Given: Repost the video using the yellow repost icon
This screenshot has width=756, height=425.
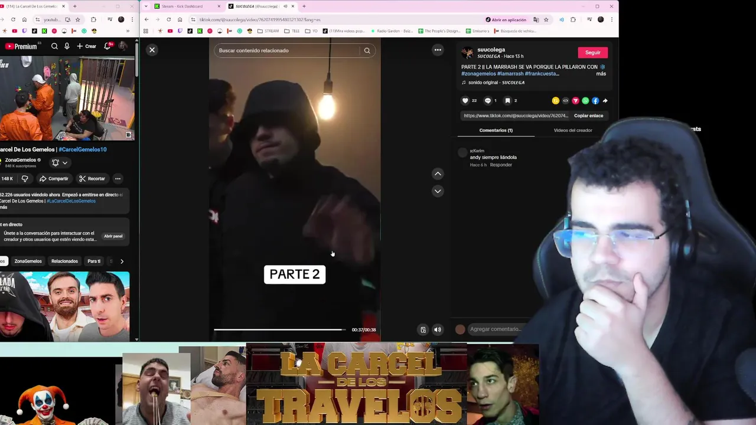Looking at the screenshot, I should pyautogui.click(x=555, y=101).
